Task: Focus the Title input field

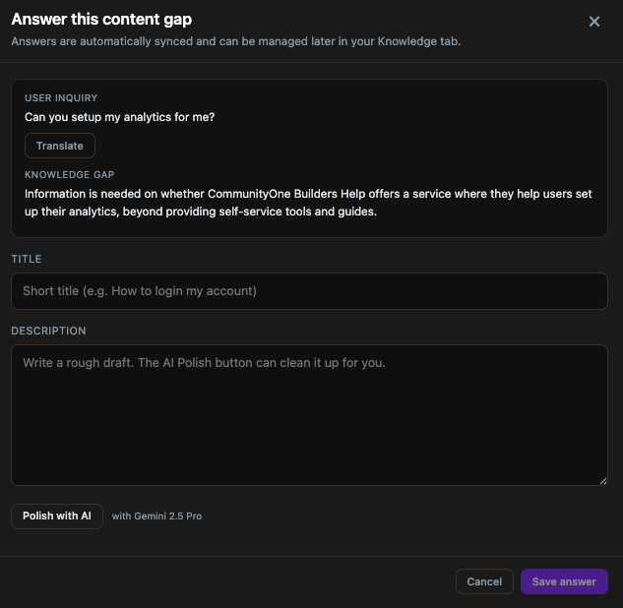Action: pos(309,291)
